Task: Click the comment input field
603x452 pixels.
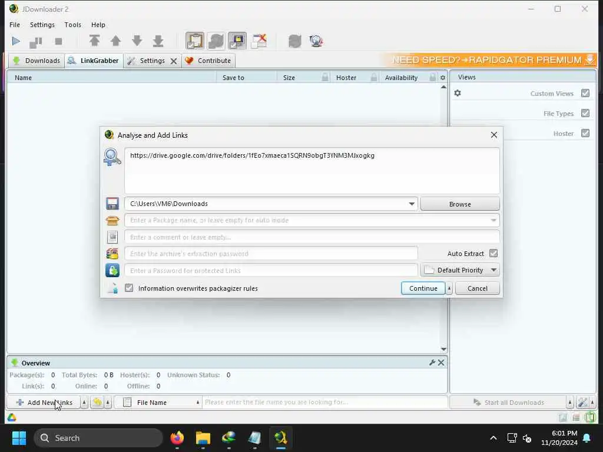Action: 312,237
